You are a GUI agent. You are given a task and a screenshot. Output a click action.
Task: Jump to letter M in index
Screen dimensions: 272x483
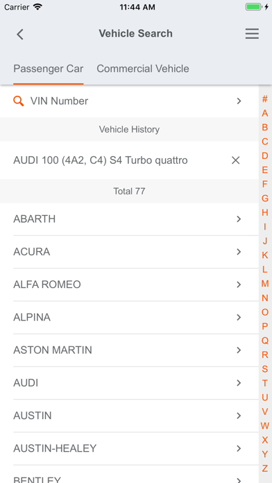click(265, 283)
